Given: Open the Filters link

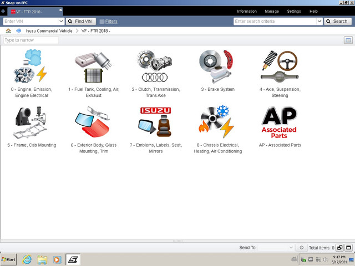Looking at the screenshot, I should tap(111, 21).
